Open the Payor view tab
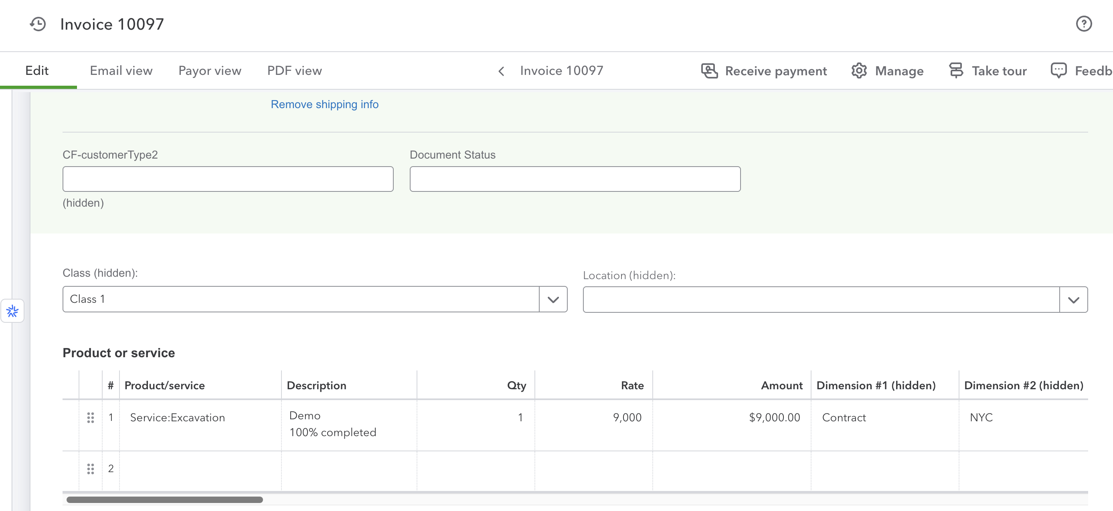1113x511 pixels. (x=210, y=71)
